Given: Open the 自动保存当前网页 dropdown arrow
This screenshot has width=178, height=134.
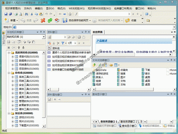Looking at the screenshot, I should pyautogui.click(x=90, y=21).
